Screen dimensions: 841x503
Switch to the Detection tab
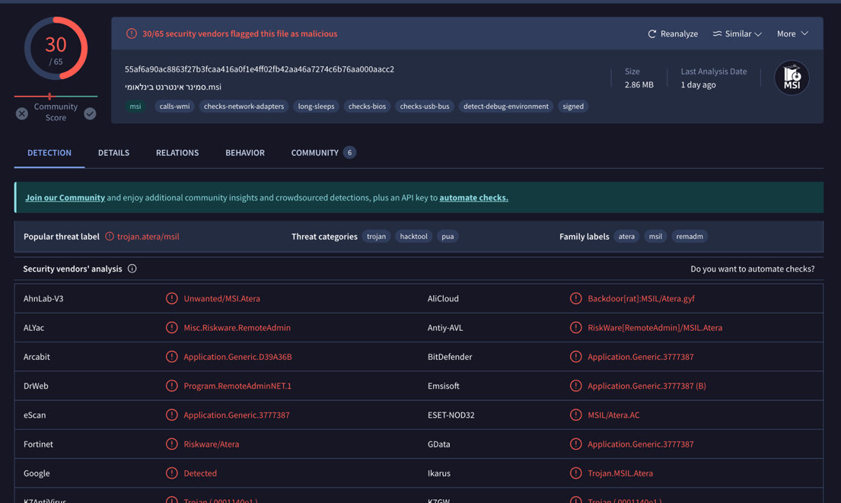click(49, 153)
